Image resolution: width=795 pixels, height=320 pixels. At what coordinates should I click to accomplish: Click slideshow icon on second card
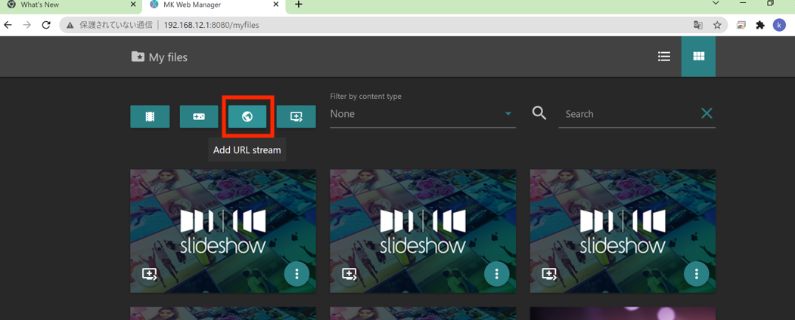coord(349,274)
